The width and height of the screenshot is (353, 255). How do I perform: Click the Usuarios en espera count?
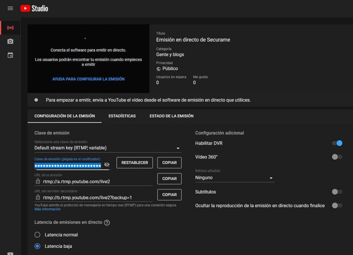pos(158,82)
